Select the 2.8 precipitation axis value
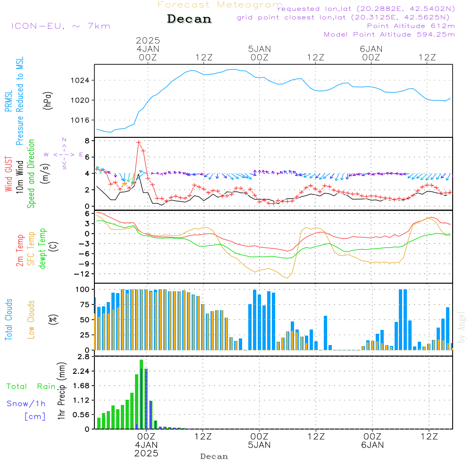 pos(84,357)
